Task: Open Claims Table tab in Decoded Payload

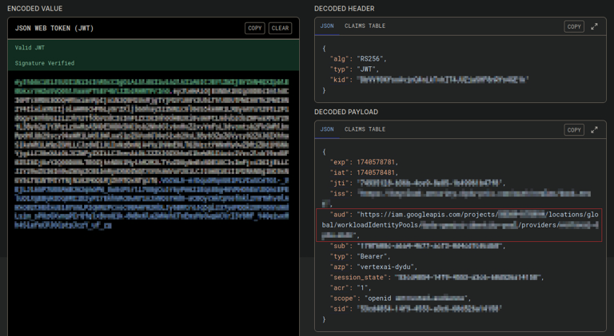Action: point(365,129)
